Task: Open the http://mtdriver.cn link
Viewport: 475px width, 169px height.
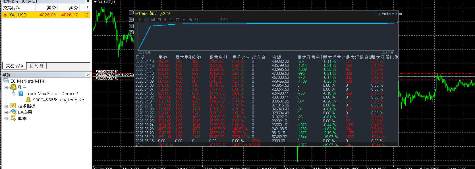Action: point(388,14)
